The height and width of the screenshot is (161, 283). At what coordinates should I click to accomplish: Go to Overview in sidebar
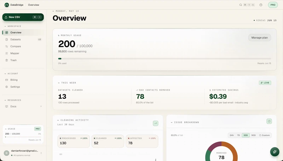tap(23, 32)
